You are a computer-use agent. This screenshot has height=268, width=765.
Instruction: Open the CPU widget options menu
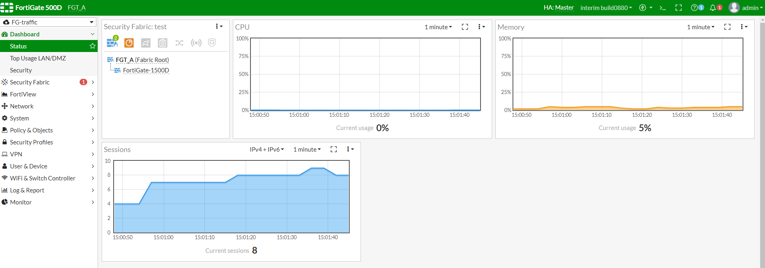pos(481,27)
